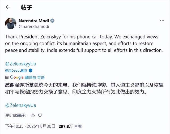
Task: Click the Google logo in translation credit
Action: pos(17,77)
